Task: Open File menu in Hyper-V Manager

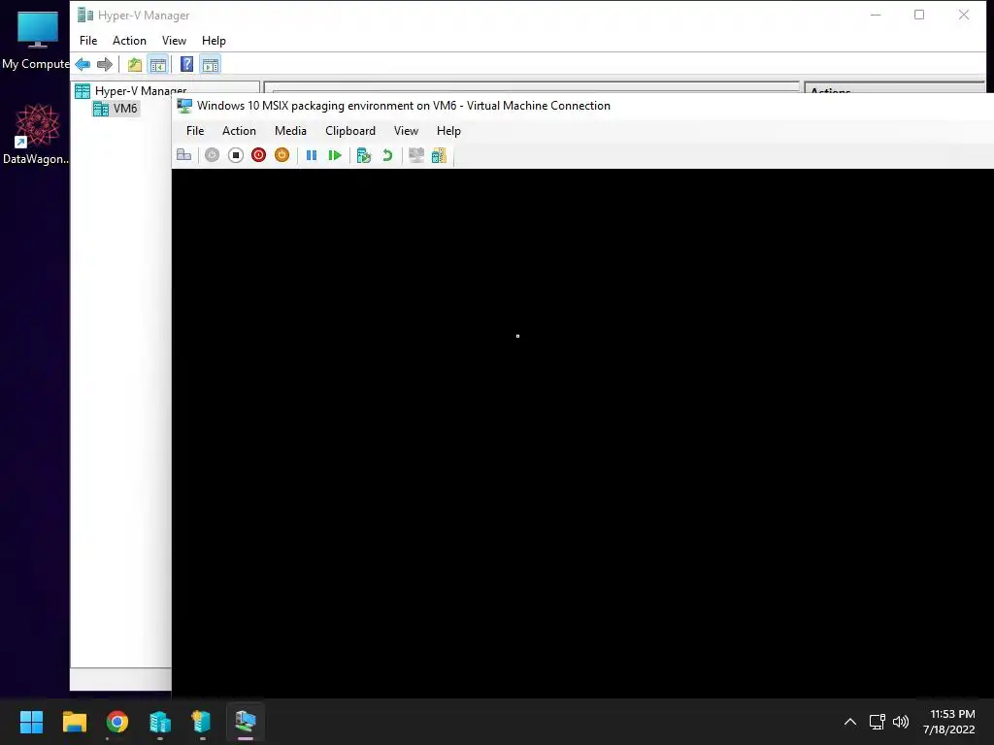Action: [x=88, y=41]
